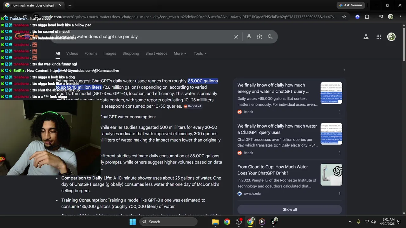Open thumbnail of second Reddit source card
Viewport: 406px width, 228px height.
pos(331,134)
